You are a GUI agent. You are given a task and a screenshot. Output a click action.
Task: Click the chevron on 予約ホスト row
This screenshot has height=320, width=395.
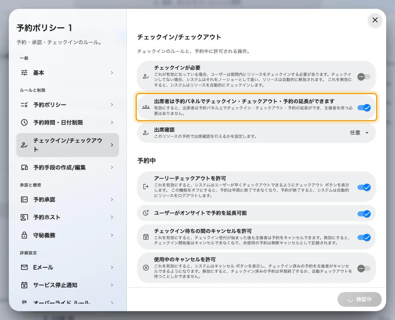pyautogui.click(x=112, y=217)
